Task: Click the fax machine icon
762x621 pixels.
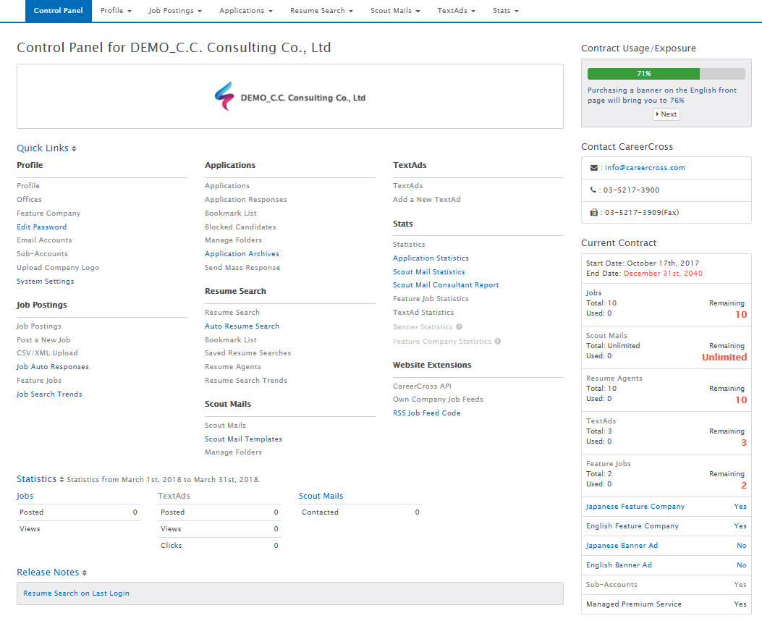Action: click(594, 212)
